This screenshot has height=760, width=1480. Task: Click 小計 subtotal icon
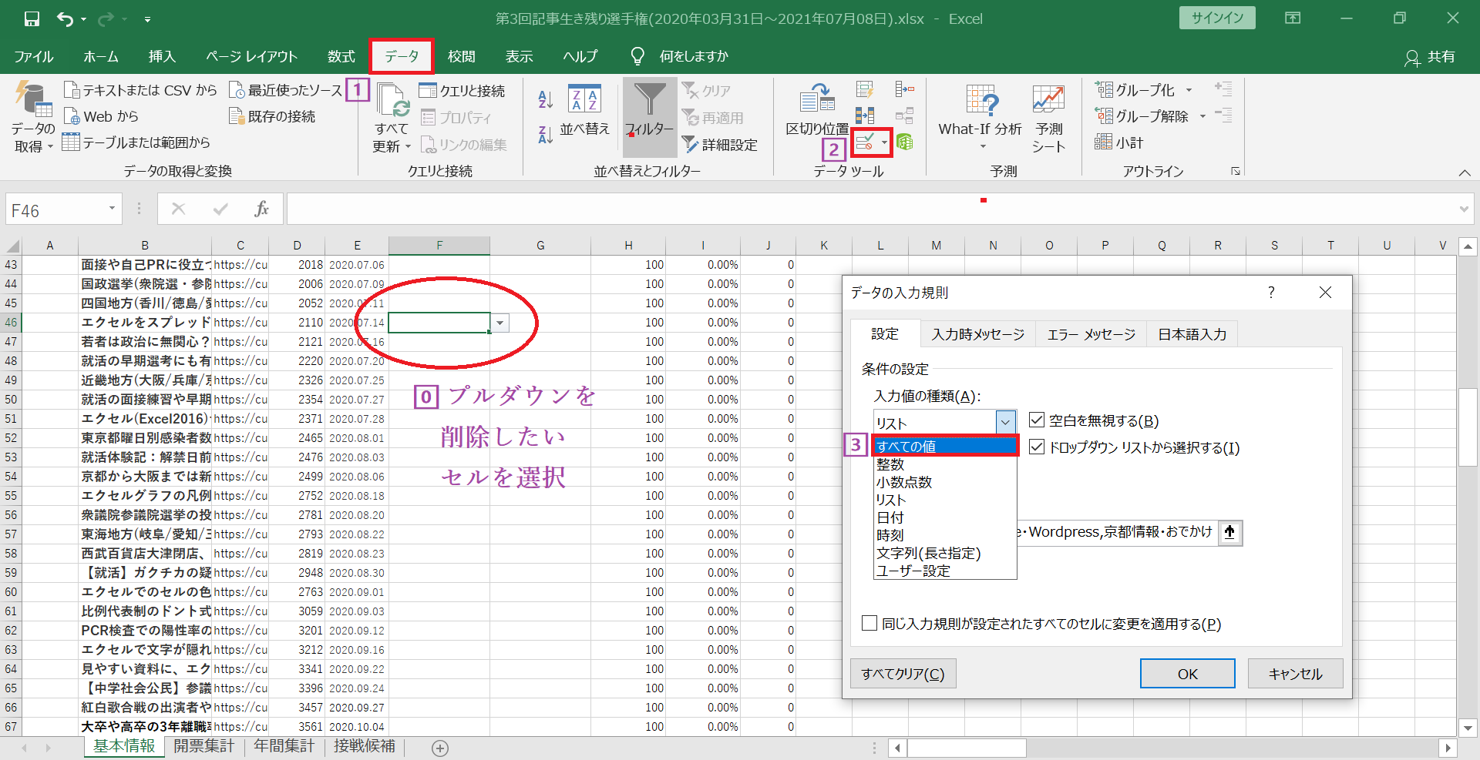point(1119,142)
